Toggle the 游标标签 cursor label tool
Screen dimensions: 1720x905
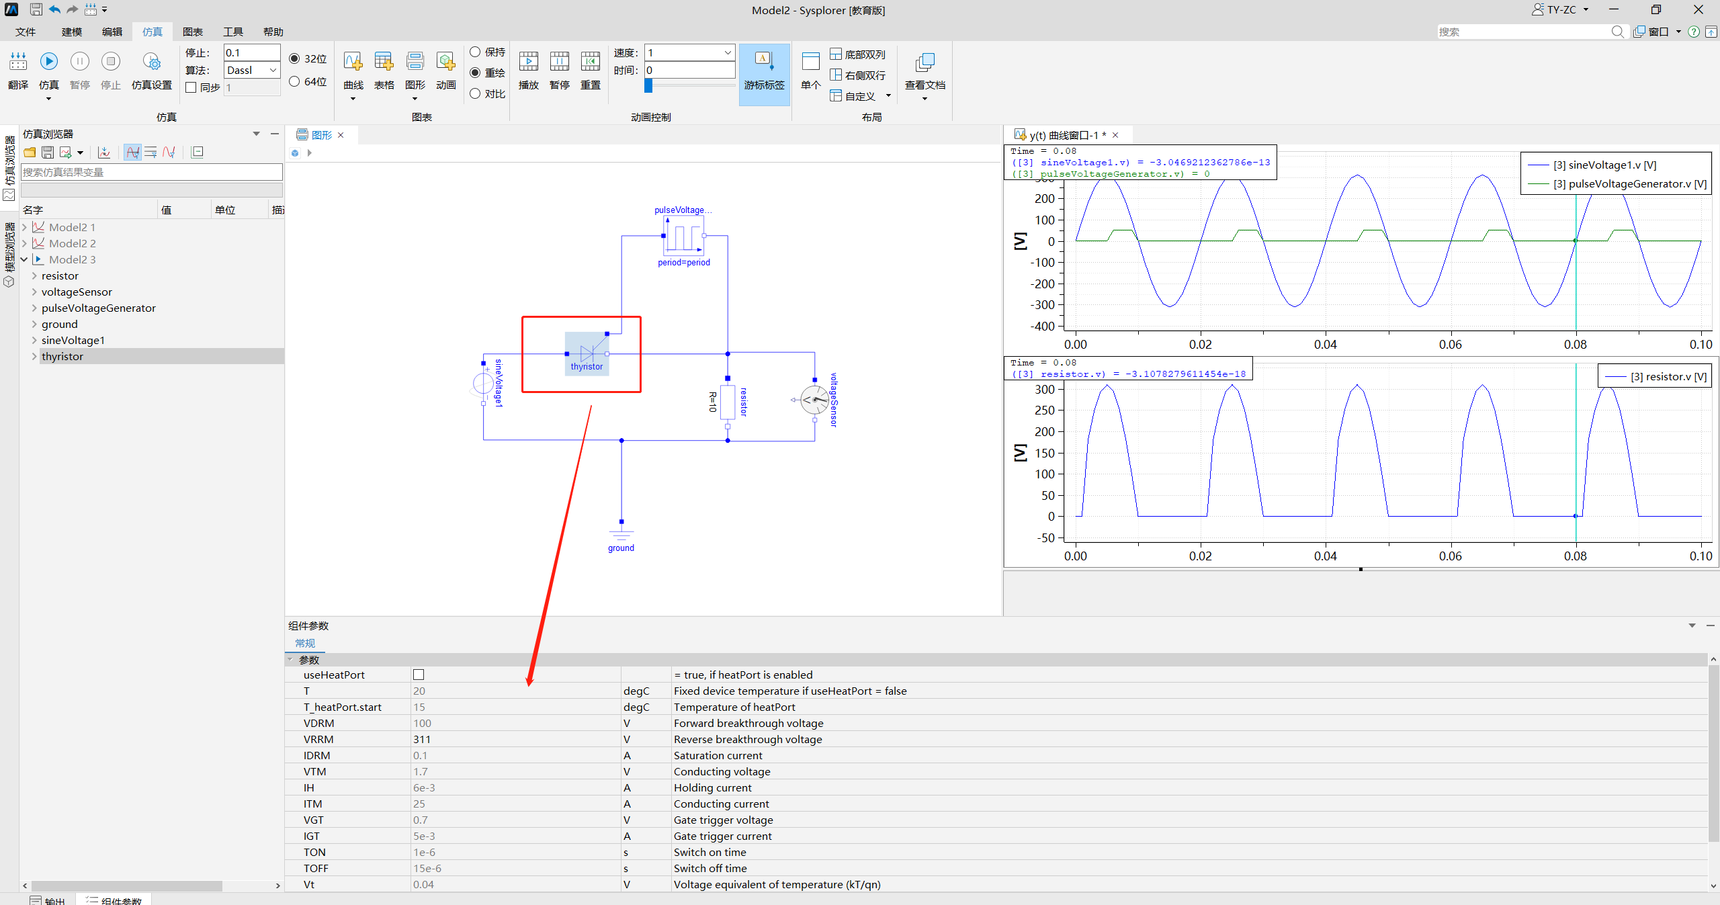[765, 74]
